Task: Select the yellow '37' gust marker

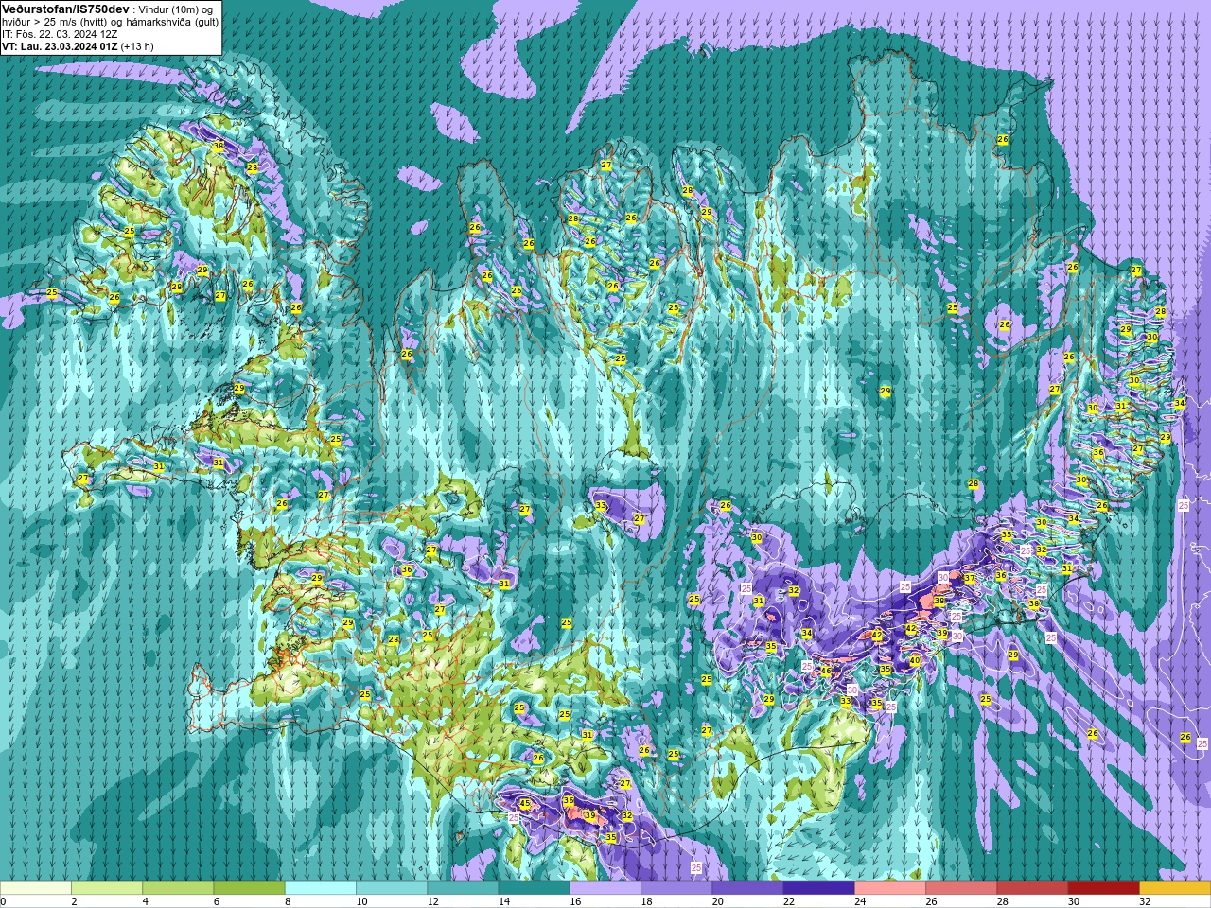Action: tap(970, 578)
